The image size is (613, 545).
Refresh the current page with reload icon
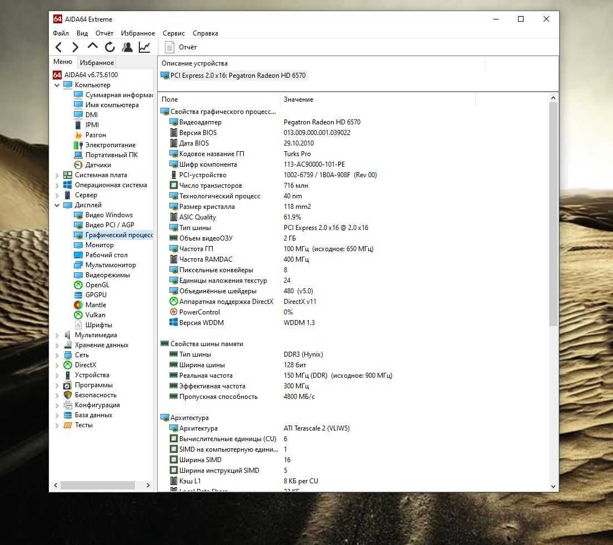110,47
